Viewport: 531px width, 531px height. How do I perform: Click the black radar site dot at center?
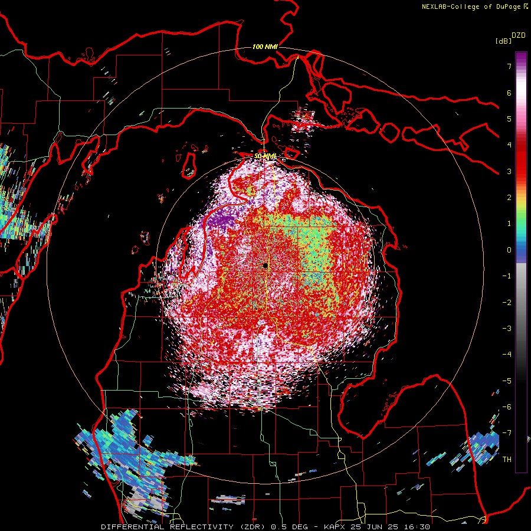[x=265, y=265]
